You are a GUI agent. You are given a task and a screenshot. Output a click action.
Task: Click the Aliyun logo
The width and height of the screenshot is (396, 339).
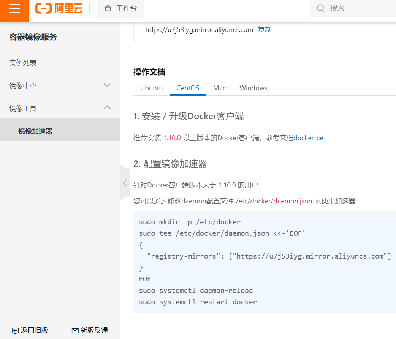pyautogui.click(x=59, y=8)
